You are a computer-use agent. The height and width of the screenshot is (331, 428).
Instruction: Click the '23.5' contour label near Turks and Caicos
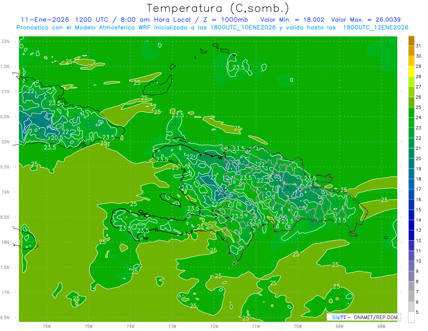tap(238, 67)
